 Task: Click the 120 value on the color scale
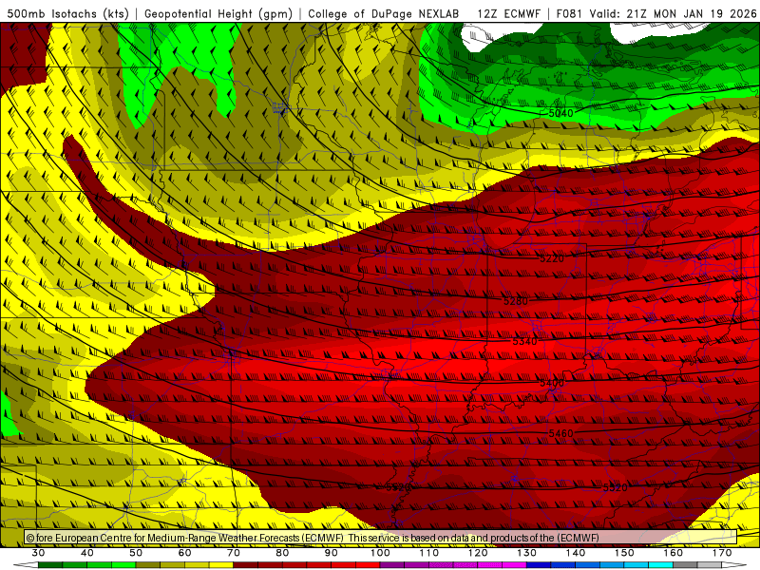[x=478, y=553]
